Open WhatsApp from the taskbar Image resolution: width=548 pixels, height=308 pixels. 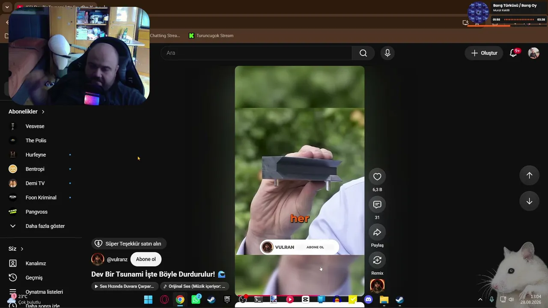[x=196, y=299]
